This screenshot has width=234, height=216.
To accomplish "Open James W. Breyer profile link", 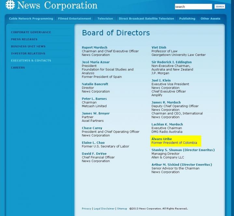I will 96,113.
